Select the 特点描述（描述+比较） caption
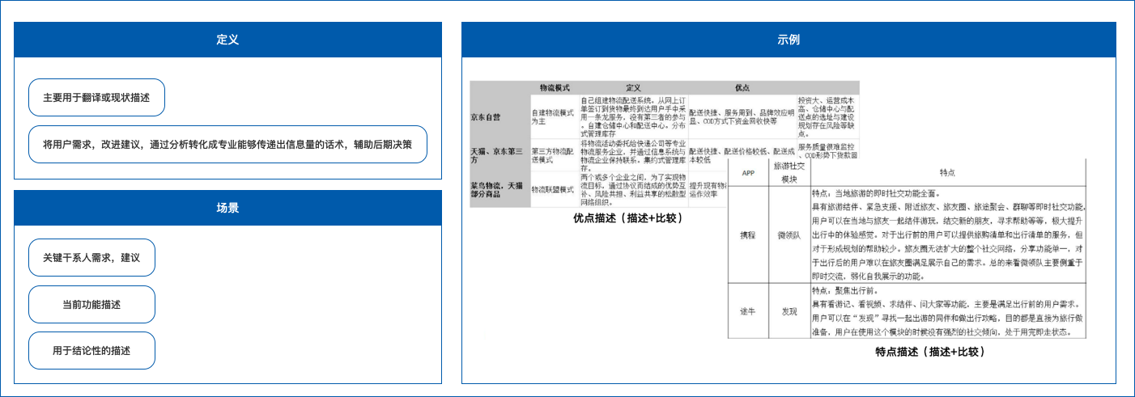This screenshot has width=1135, height=397. 928,352
